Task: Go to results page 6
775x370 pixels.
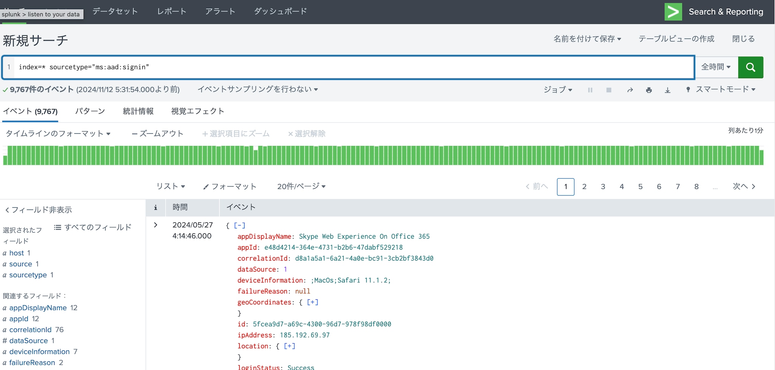Action: pyautogui.click(x=659, y=187)
